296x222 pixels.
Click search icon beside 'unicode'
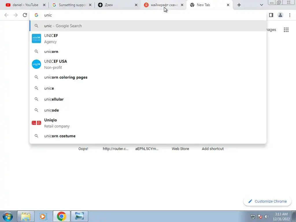[x=36, y=110]
